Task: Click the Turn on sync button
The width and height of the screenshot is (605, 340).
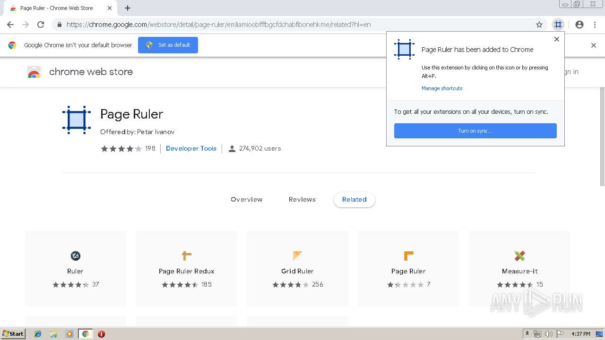Action: tap(475, 131)
